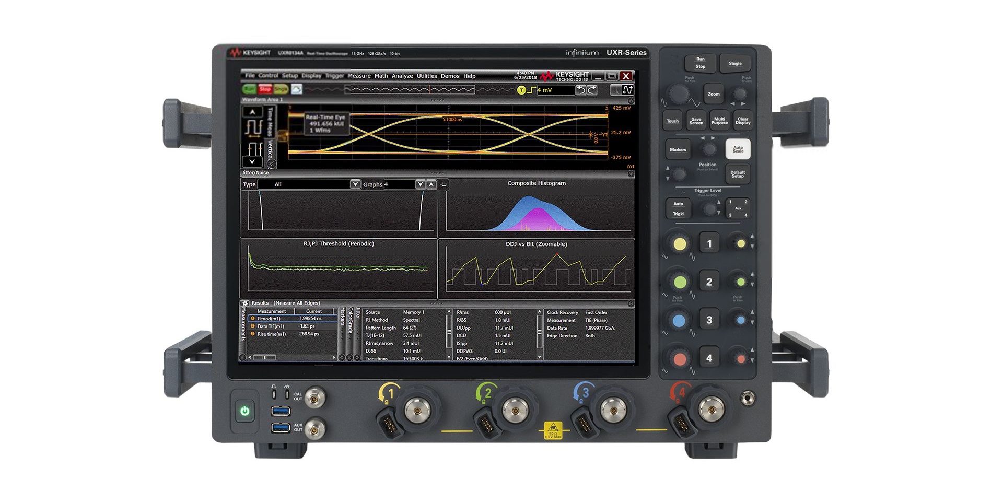The image size is (1003, 491).
Task: Open the Type dropdown in Jitter/Noise panel
Action: pos(355,184)
